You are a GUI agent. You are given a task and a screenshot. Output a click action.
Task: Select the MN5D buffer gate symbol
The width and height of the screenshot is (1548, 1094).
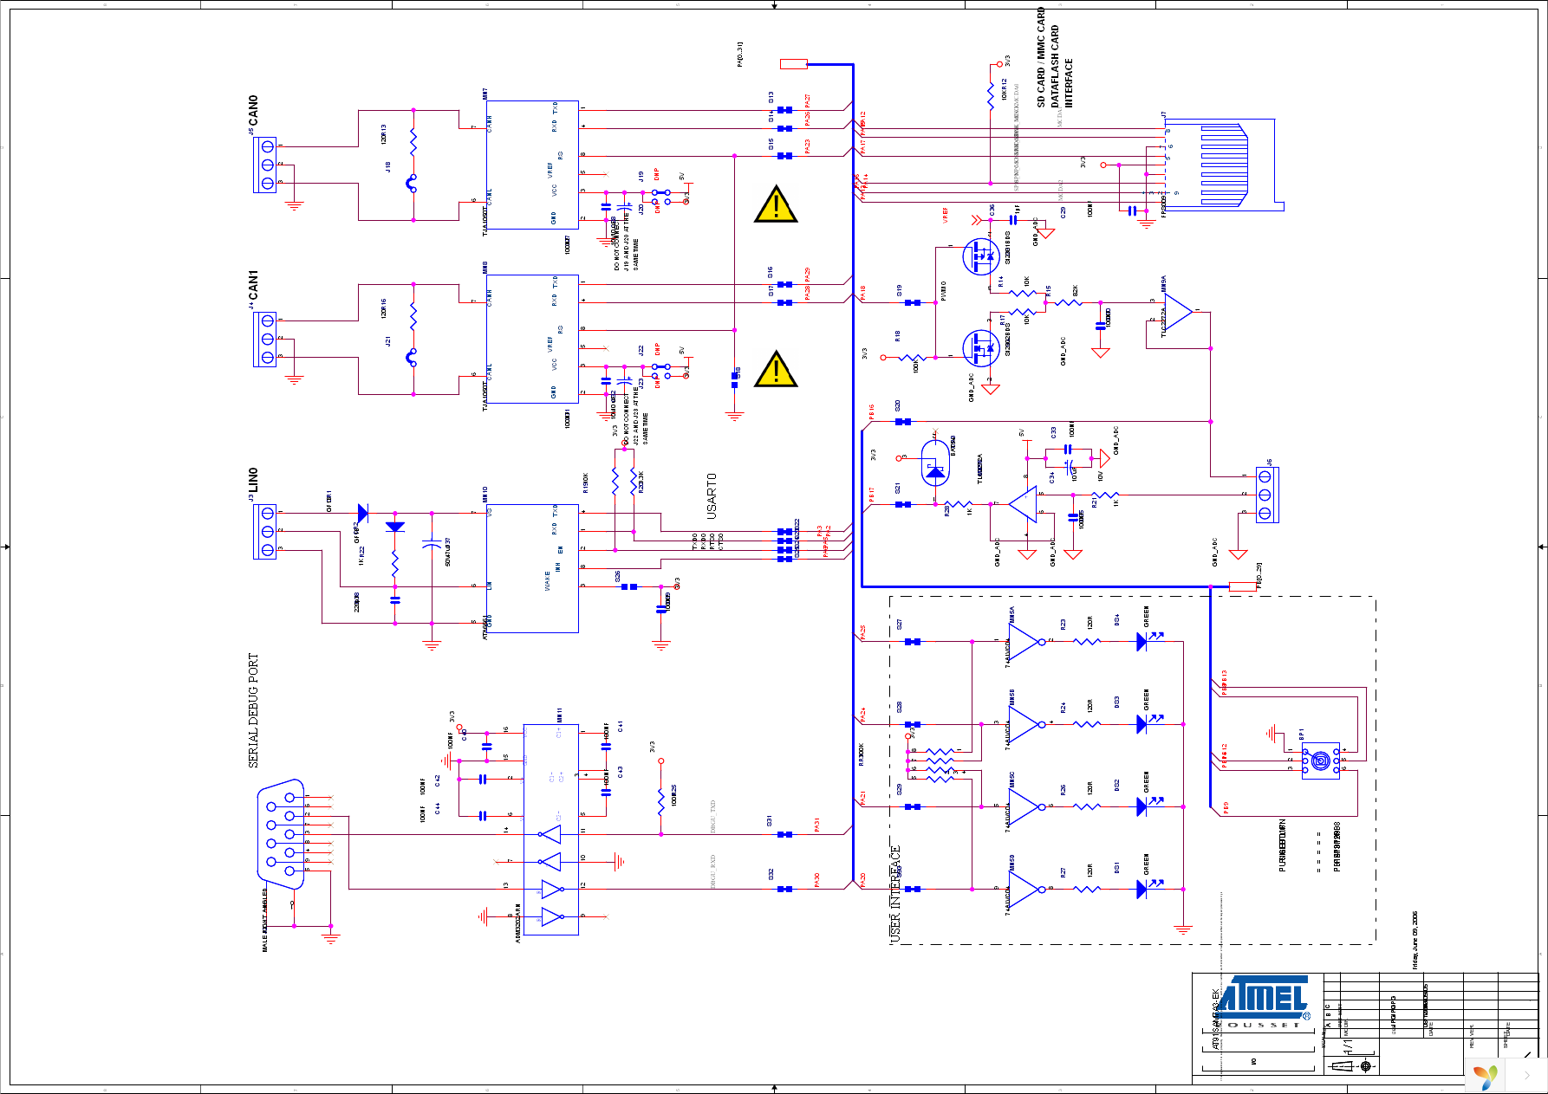[x=1026, y=889]
